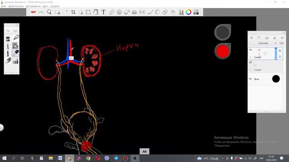Screen dimensions: 289x162
Task: Add a new layer with plus icon
Action: (x=251, y=38)
